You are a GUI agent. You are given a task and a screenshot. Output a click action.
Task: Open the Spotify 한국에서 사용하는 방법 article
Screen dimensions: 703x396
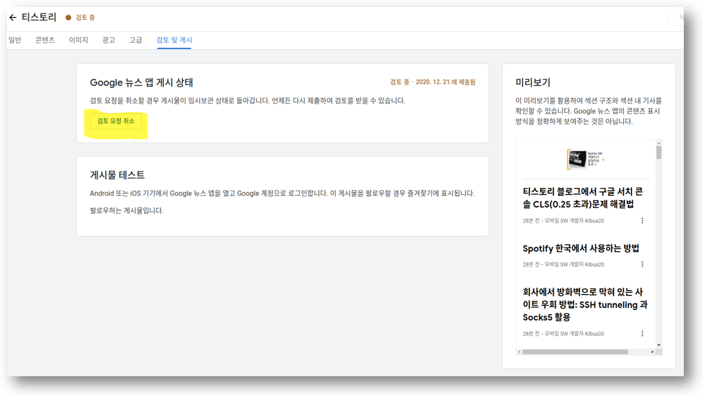tap(581, 248)
